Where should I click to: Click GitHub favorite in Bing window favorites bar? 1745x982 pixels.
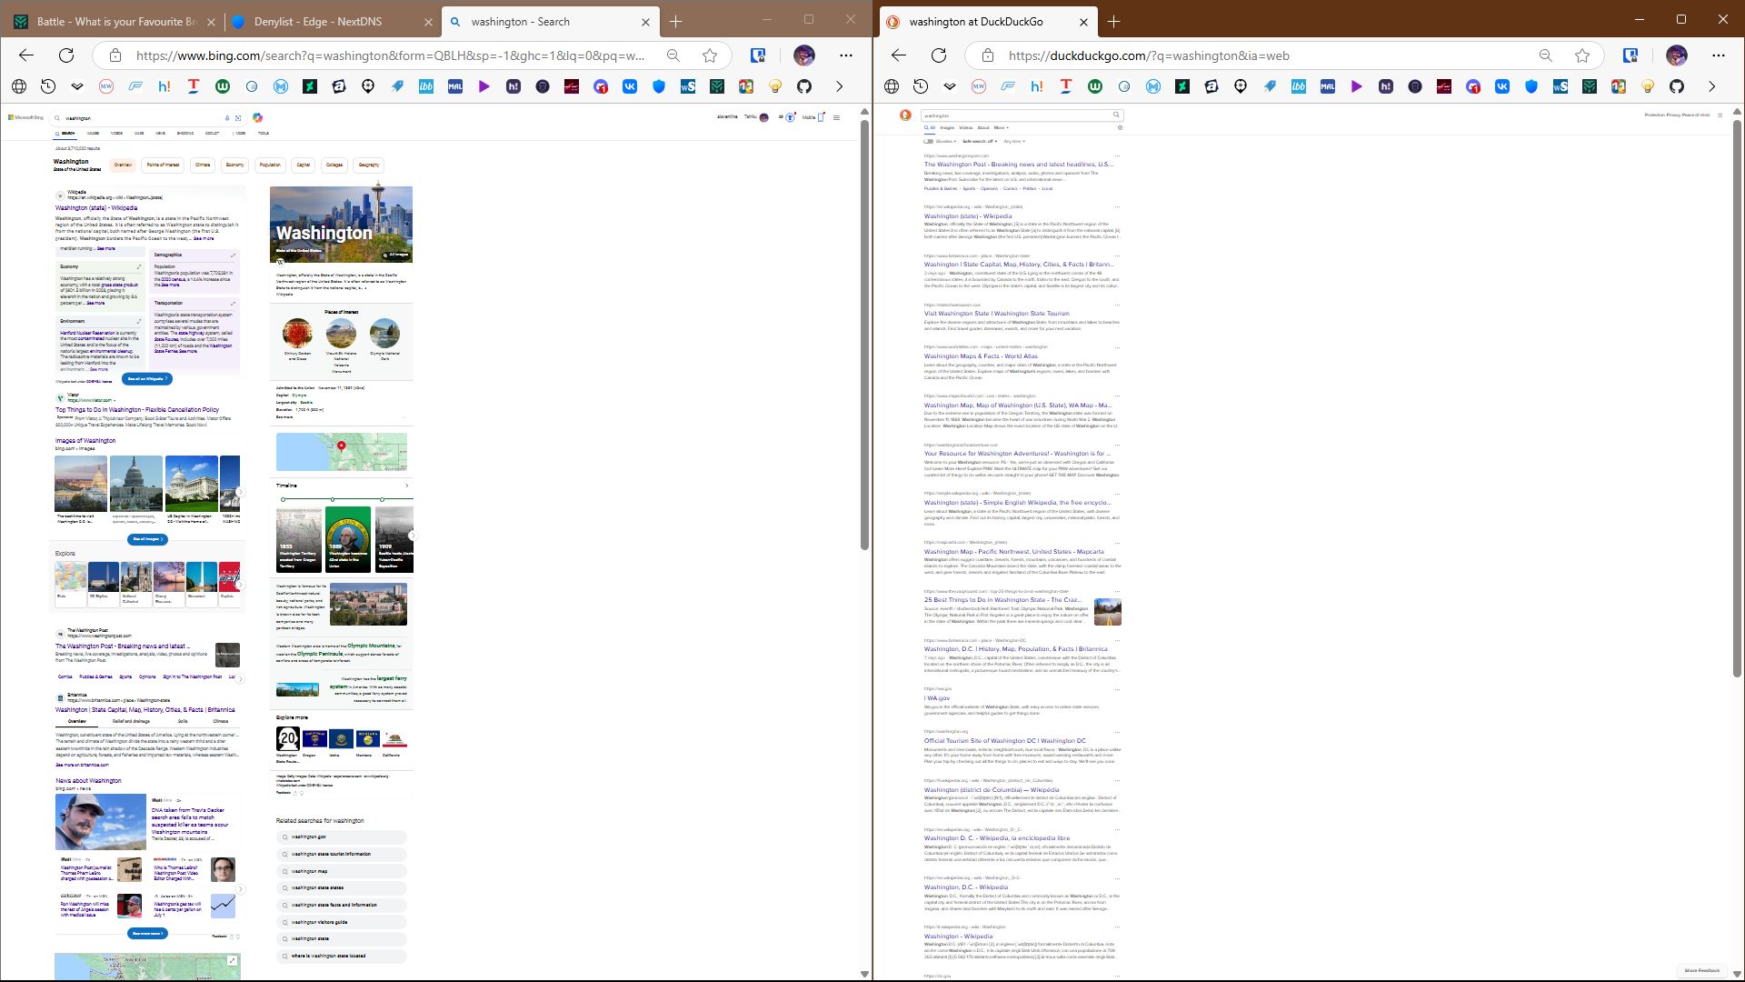click(804, 86)
